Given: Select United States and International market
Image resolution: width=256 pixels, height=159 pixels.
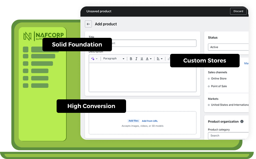Looking at the screenshot, I should [x=229, y=105].
